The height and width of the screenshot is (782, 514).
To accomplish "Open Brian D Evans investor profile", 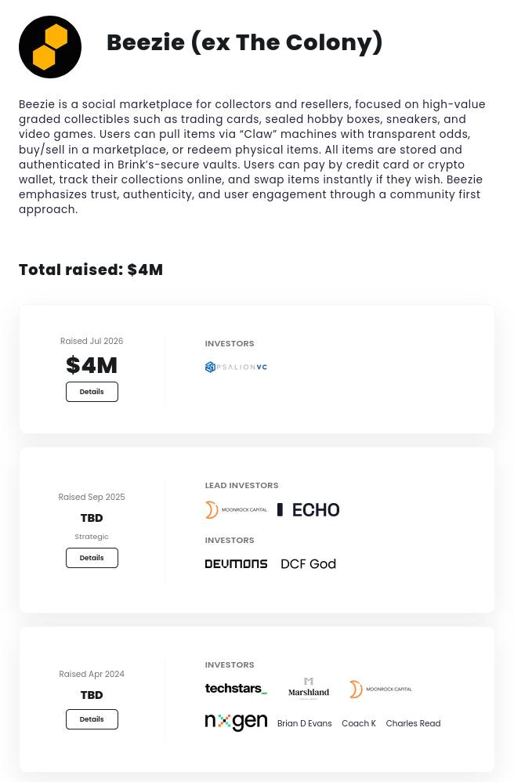I will [305, 723].
